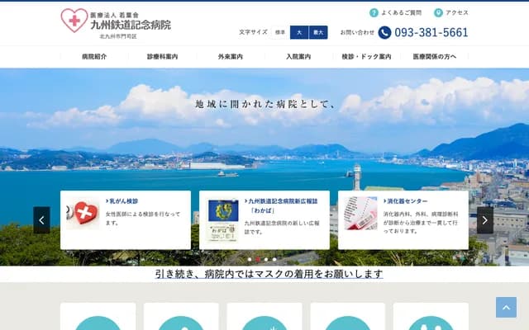Open the 病院紹介 menu
This screenshot has width=529, height=330.
pos(94,57)
